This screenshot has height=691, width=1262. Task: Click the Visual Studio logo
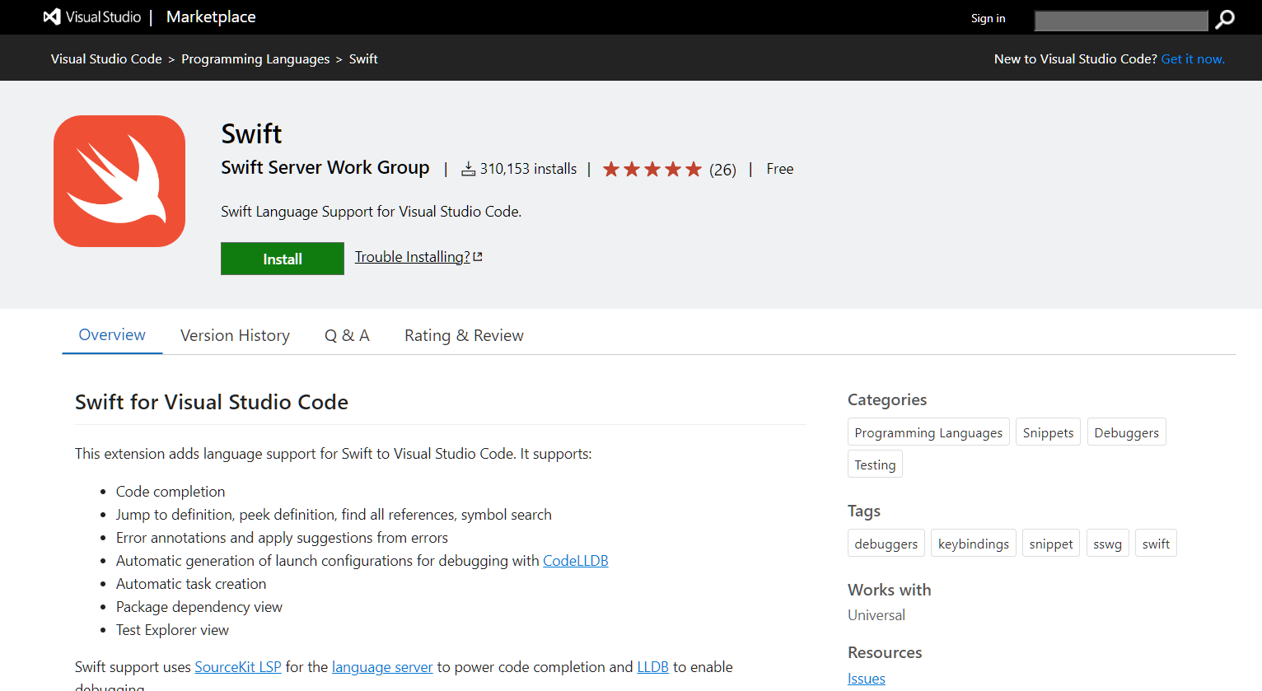pyautogui.click(x=91, y=17)
